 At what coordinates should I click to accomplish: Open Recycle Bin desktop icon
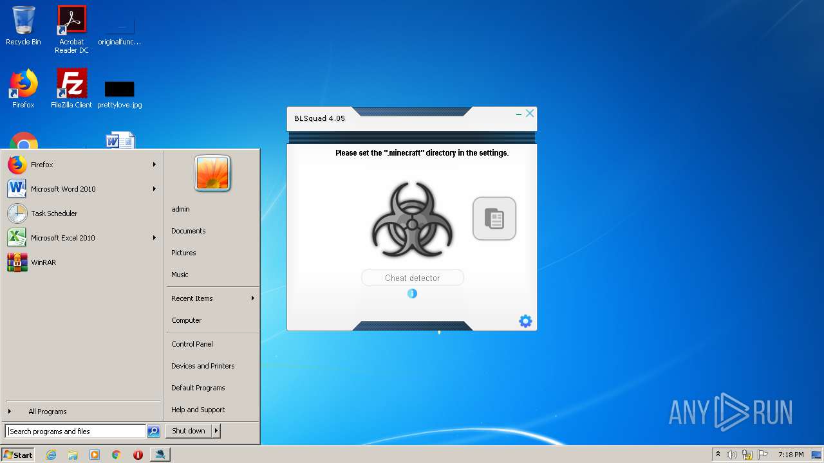pyautogui.click(x=23, y=26)
